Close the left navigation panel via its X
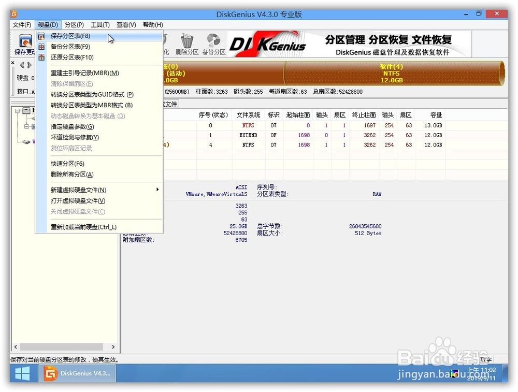The height and width of the screenshot is (392, 518). 13,62
